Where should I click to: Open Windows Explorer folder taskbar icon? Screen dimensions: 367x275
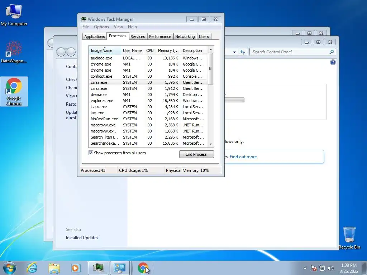(54, 268)
